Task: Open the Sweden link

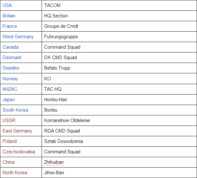Action: tap(11, 68)
